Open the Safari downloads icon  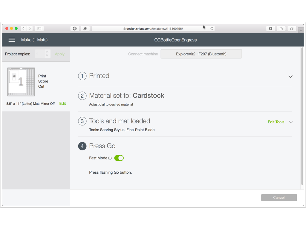click(x=270, y=28)
